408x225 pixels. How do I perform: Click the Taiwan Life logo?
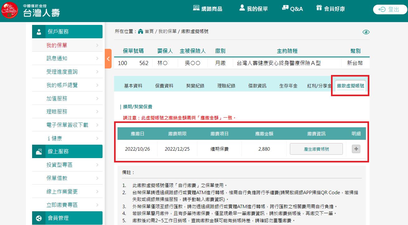click(x=31, y=10)
